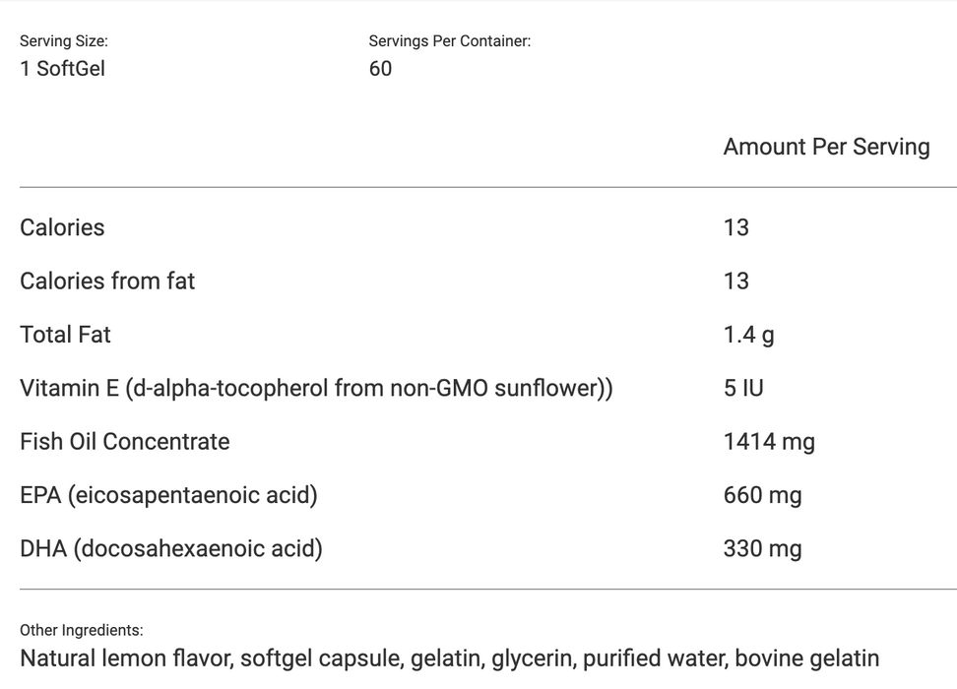
Task: Select the "5 IU" vitamin E amount
Action: 743,388
